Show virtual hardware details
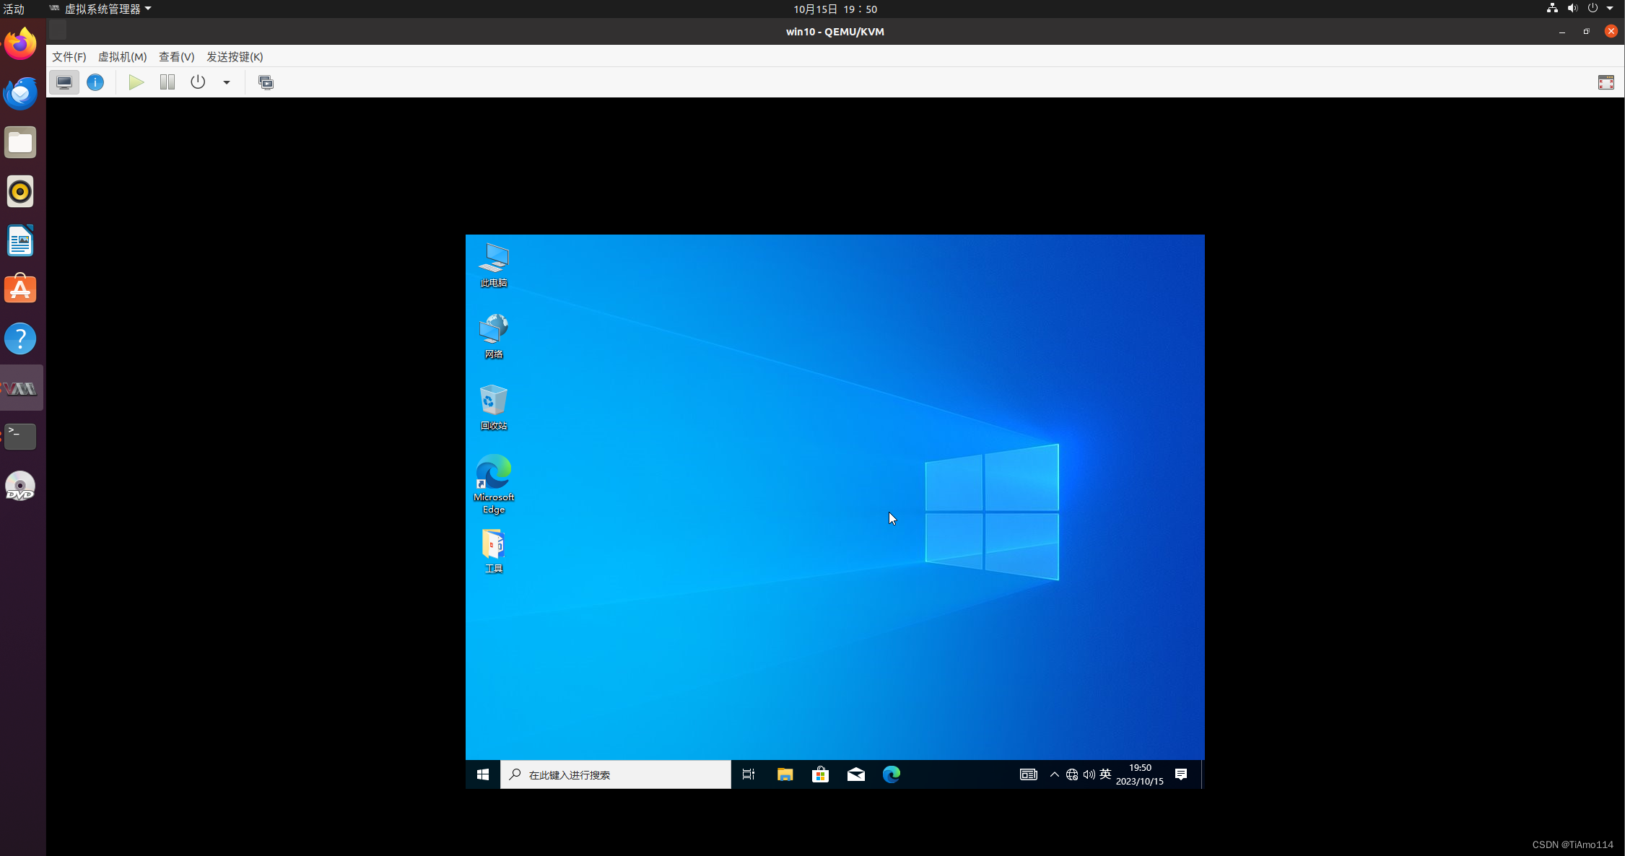 click(x=95, y=82)
